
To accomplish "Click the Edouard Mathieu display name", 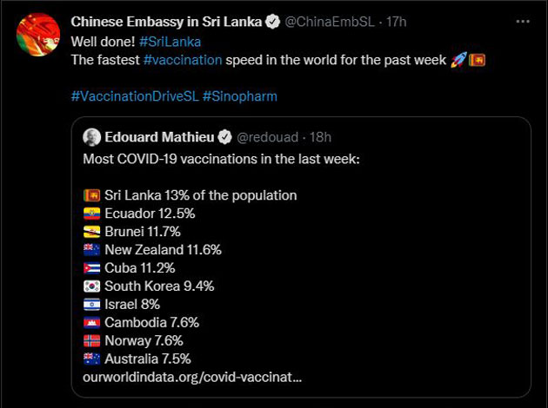I will point(158,137).
